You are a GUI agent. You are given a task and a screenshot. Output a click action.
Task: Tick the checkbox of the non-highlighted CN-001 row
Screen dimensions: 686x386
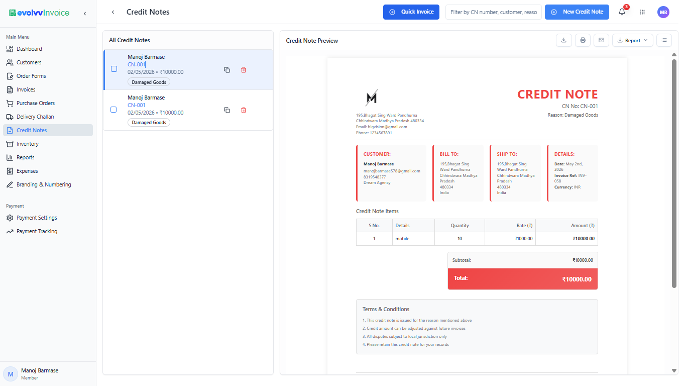[113, 110]
